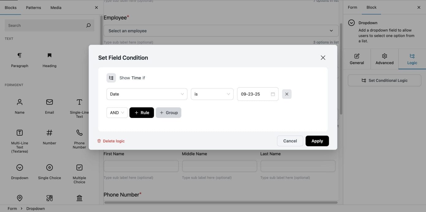The width and height of the screenshot is (426, 212).
Task: Remove the rule with the X icon
Action: [287, 94]
